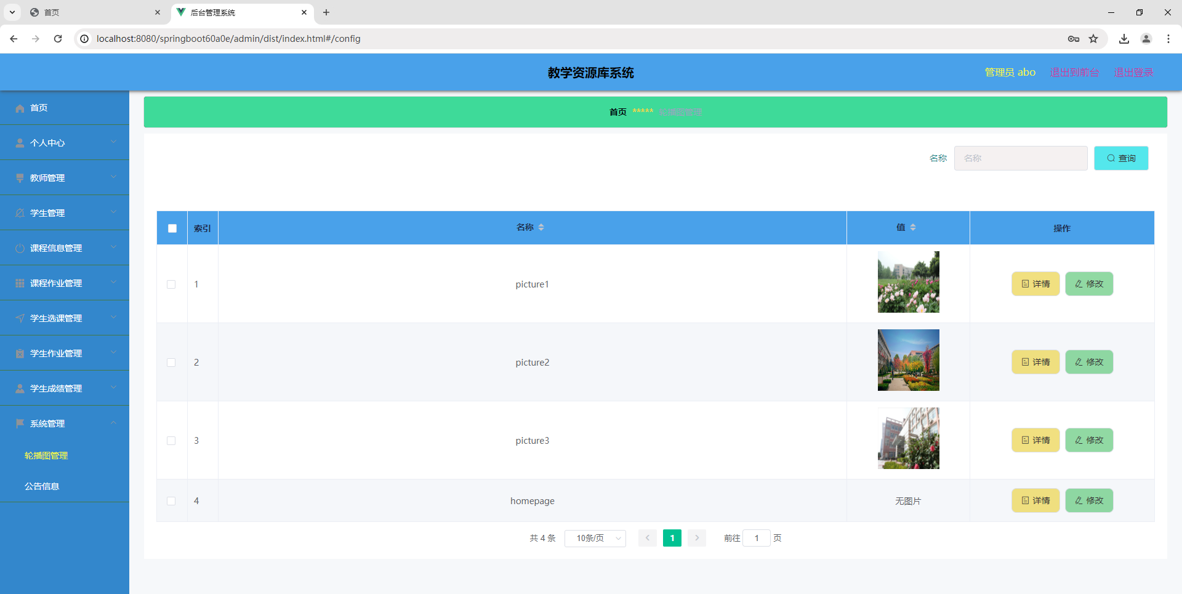This screenshot has width=1182, height=594.
Task: Click the 学生选课管理 paper-plane icon
Action: pyautogui.click(x=20, y=318)
